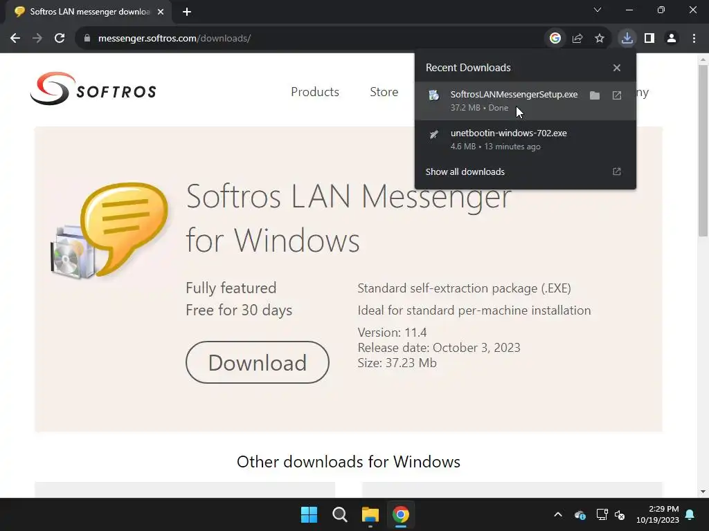Click the Softros LAN Messenger product image

(x=109, y=230)
